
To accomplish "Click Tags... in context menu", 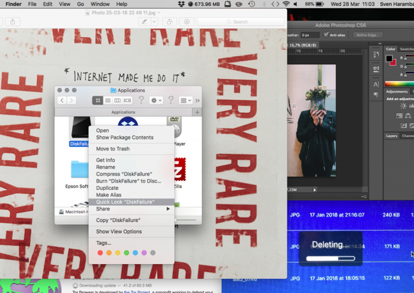I will coord(131,243).
